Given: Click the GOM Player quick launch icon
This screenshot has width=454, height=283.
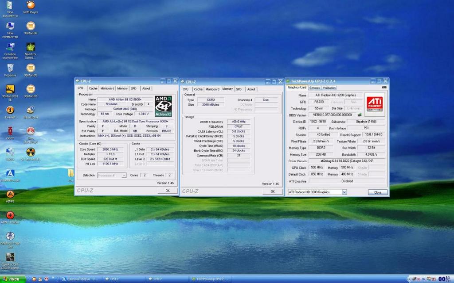Looking at the screenshot, I should (x=34, y=279).
